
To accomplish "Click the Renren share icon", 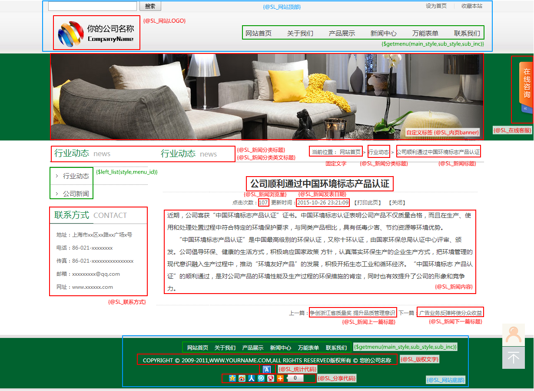I will coord(252,378).
